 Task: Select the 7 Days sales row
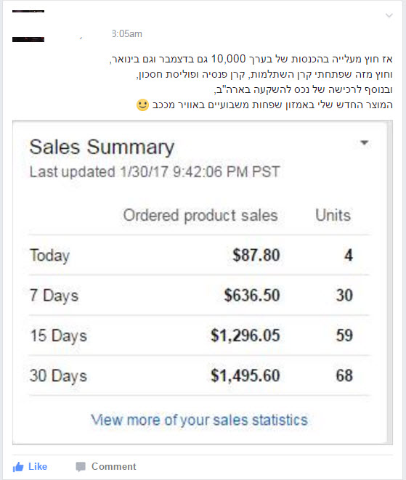pyautogui.click(x=199, y=296)
